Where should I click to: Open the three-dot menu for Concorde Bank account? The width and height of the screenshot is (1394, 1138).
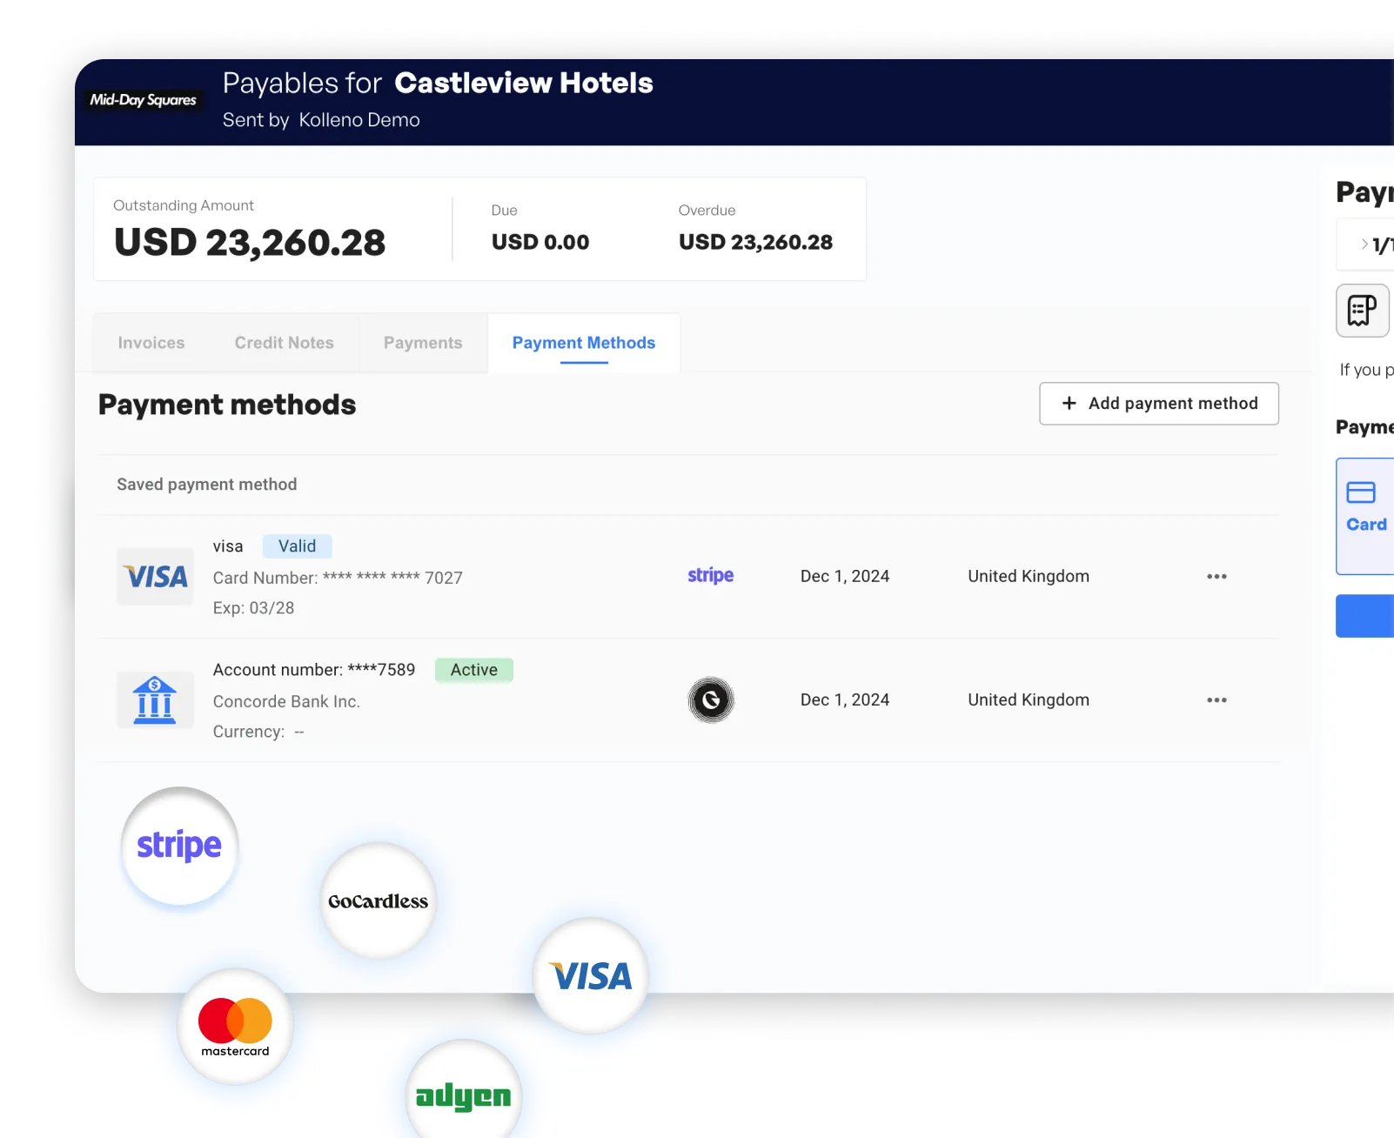[1216, 700]
